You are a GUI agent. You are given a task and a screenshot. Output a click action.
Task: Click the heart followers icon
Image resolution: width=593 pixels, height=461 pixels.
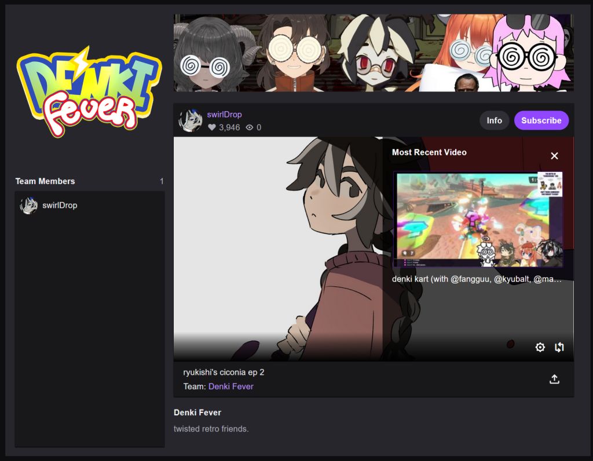212,127
